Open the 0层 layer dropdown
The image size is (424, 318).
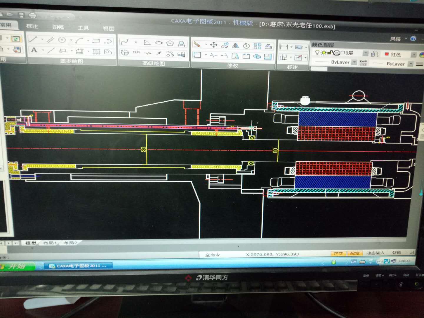coord(365,53)
